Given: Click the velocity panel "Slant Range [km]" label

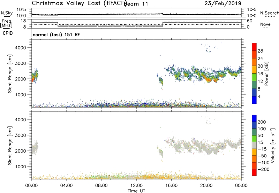Looking at the screenshot, I should (9, 146).
